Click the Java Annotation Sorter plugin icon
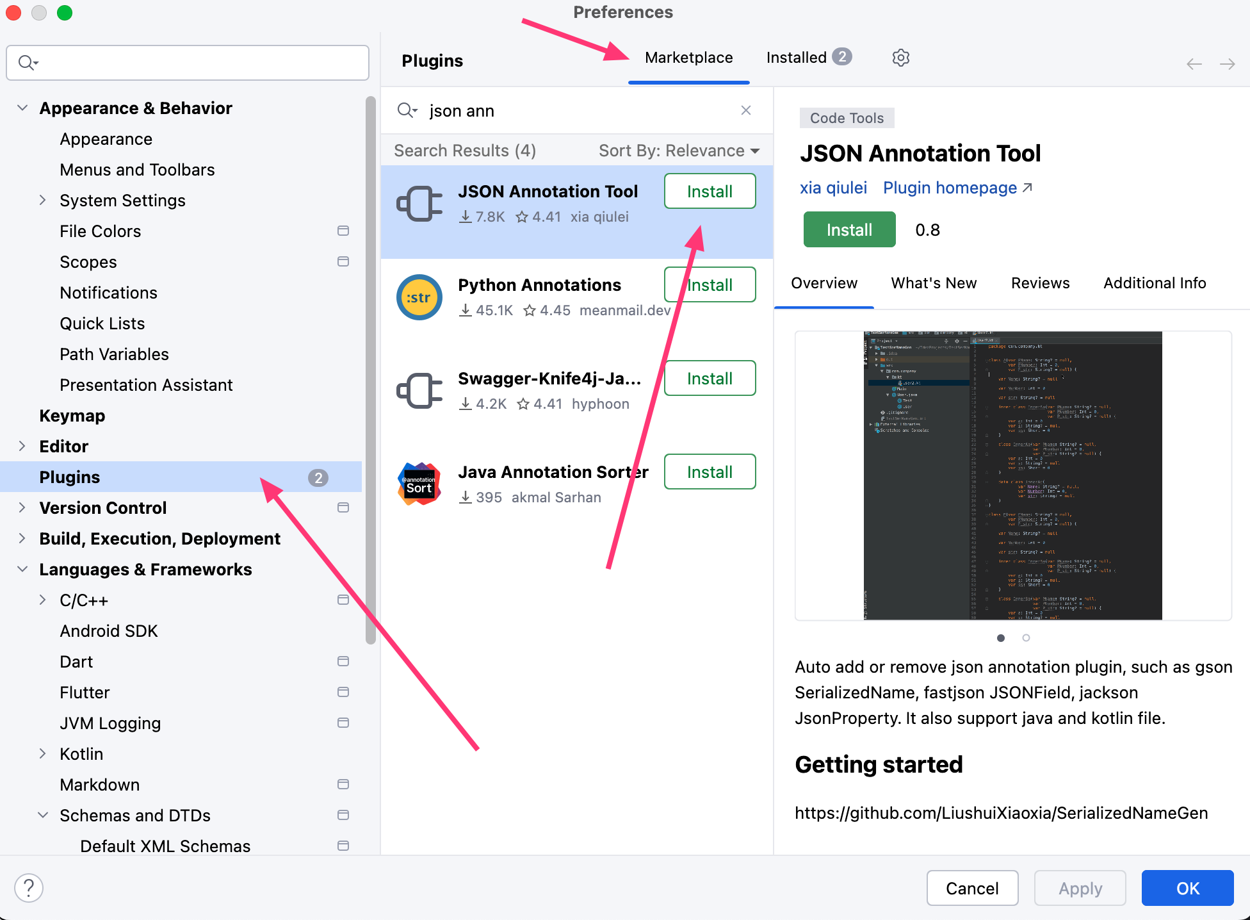This screenshot has width=1250, height=920. [x=419, y=484]
